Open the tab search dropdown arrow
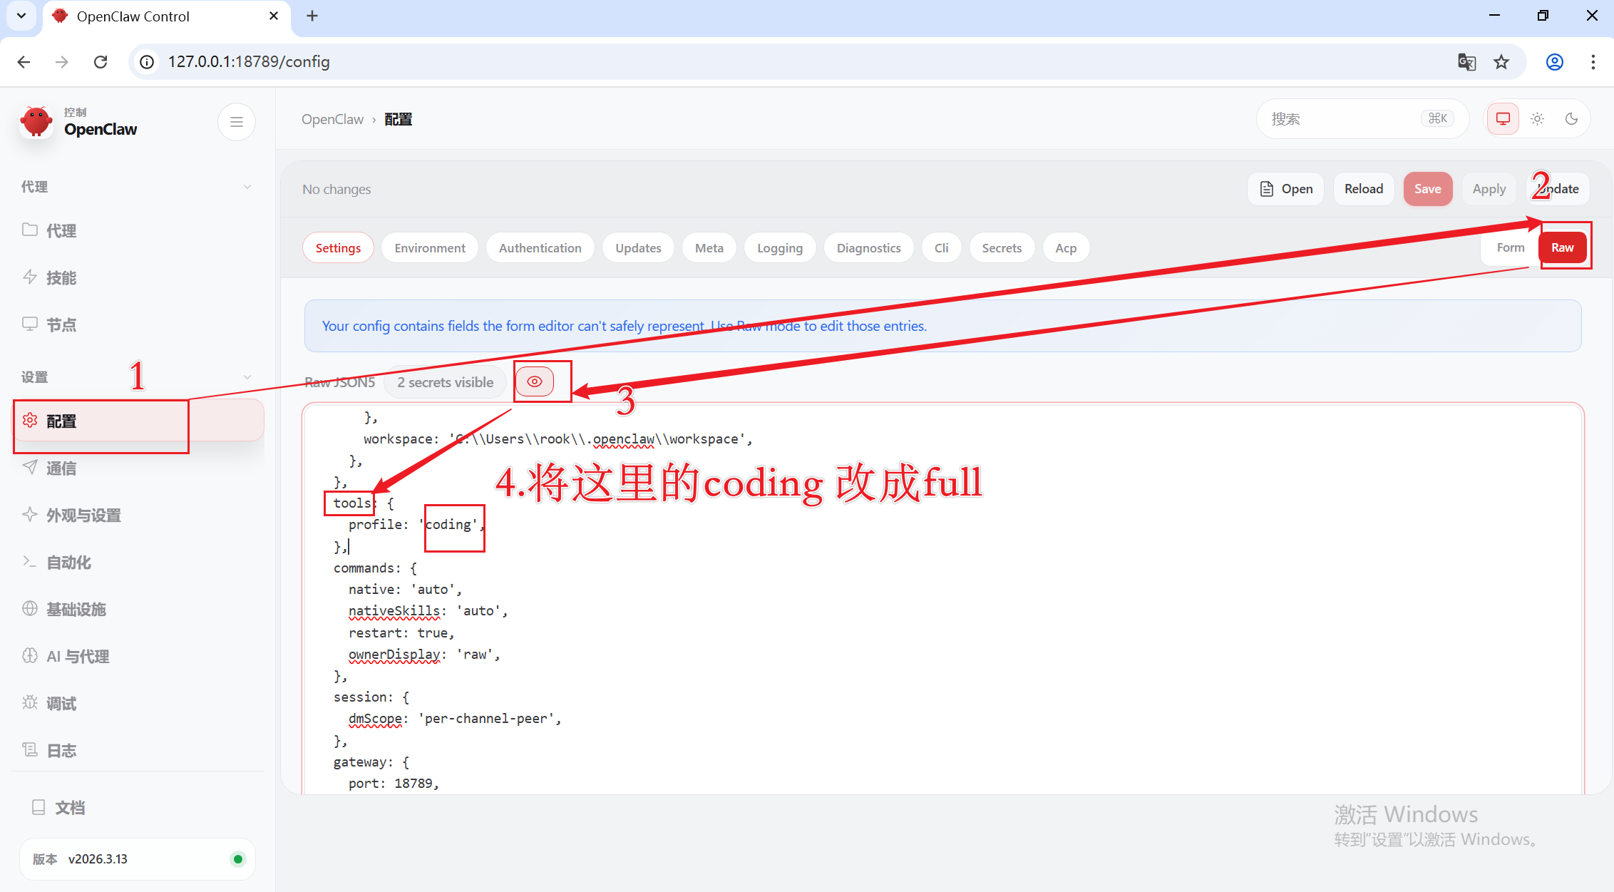Screen dimensions: 1614x892 (21, 16)
